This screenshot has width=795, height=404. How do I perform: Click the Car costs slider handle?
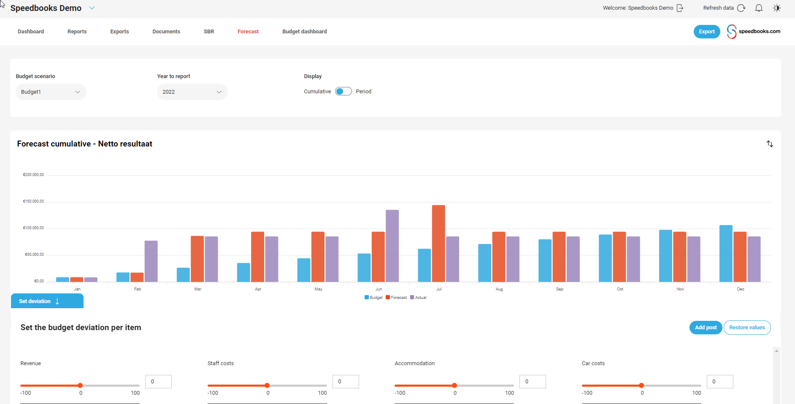point(641,385)
